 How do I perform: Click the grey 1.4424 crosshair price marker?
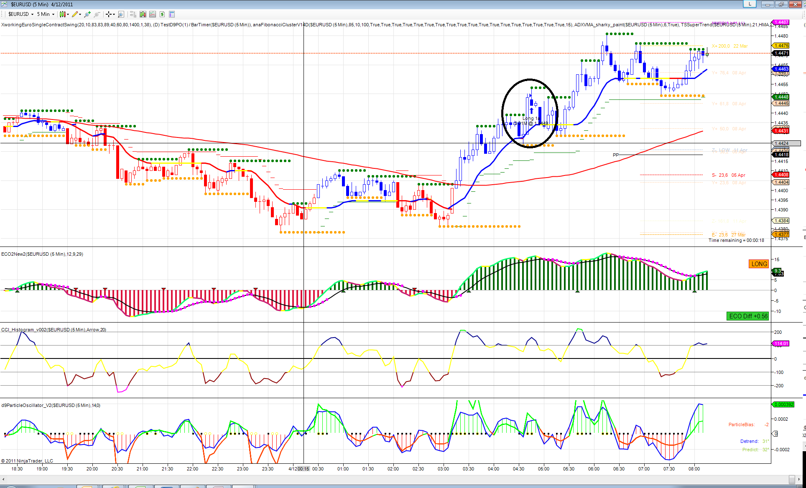click(786, 143)
